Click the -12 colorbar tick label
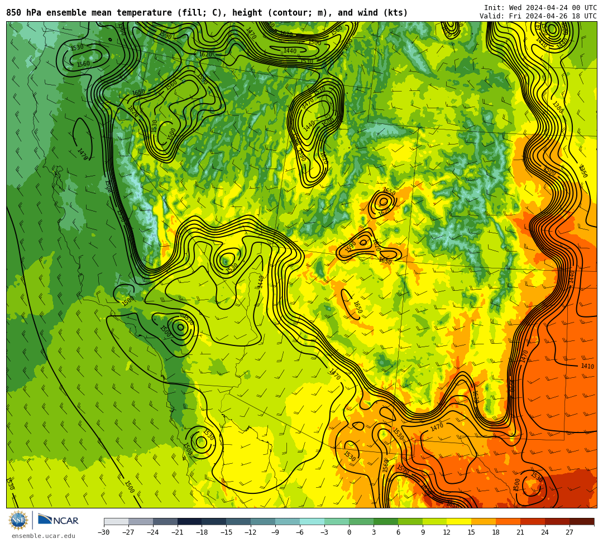 (x=251, y=532)
